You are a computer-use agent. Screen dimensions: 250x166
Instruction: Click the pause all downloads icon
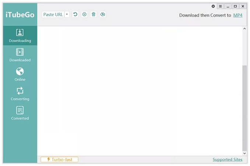pyautogui.click(x=84, y=14)
